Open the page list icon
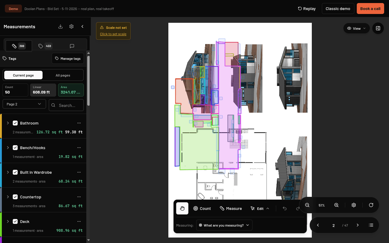Screen dimensions: 389x243 371,225
